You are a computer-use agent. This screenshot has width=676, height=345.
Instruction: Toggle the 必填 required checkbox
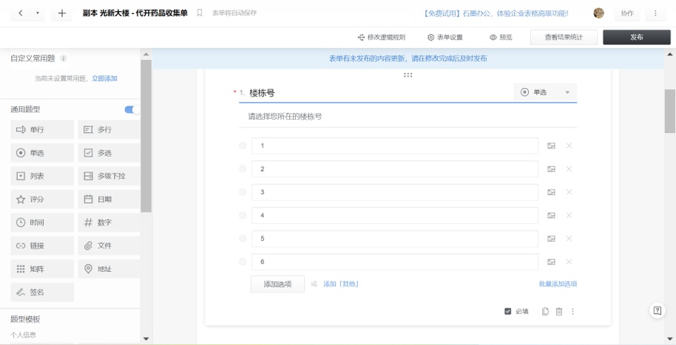pos(508,312)
